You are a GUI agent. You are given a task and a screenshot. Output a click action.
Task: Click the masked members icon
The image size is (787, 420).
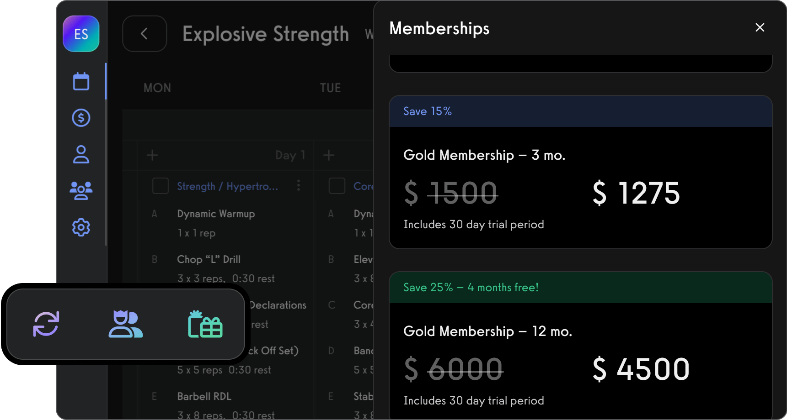pos(125,324)
